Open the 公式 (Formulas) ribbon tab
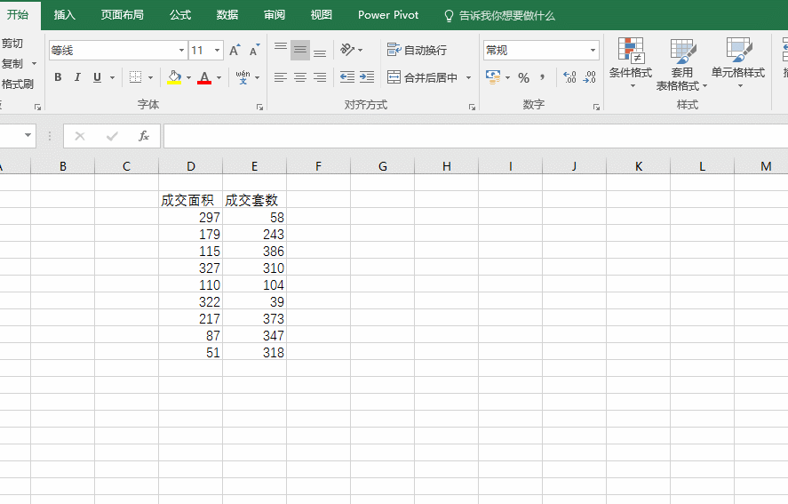This screenshot has width=788, height=504. pos(180,15)
